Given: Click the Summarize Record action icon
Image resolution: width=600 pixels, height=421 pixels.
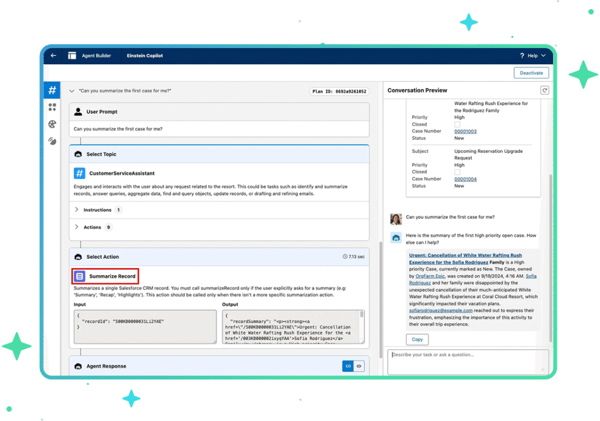Looking at the screenshot, I should 80,276.
